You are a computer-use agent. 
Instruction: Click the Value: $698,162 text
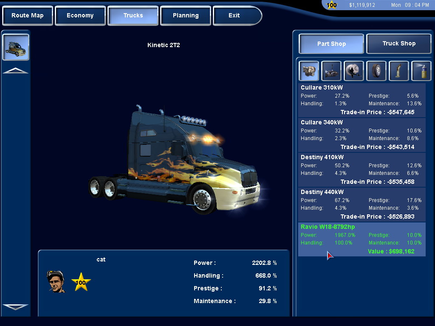(x=391, y=251)
